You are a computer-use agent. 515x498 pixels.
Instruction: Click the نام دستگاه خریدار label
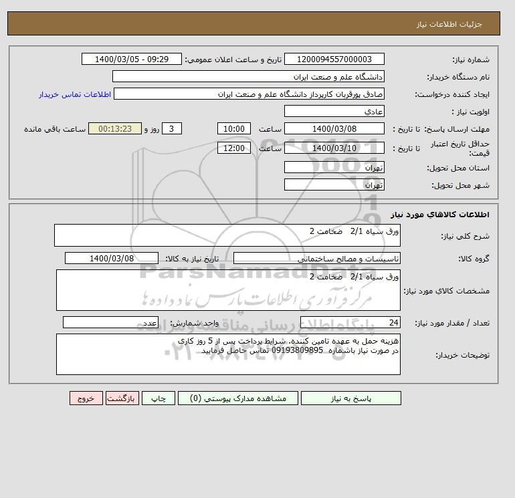pos(458,77)
